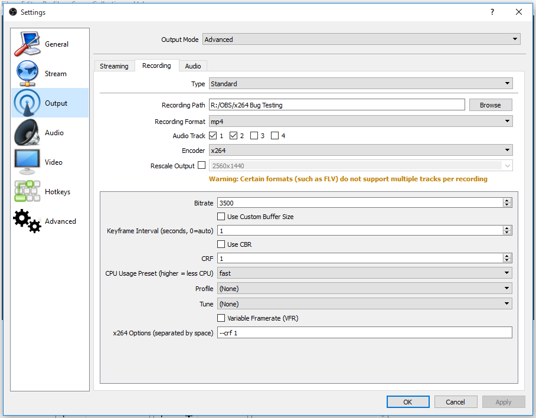Increase the Bitrate value
The image size is (536, 418).
tap(507, 200)
